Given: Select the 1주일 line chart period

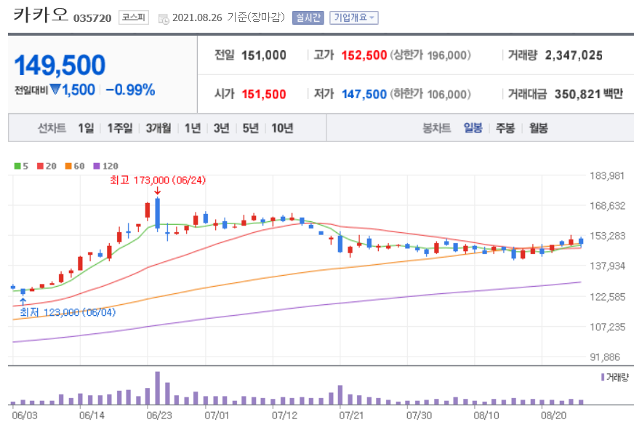Looking at the screenshot, I should 120,128.
